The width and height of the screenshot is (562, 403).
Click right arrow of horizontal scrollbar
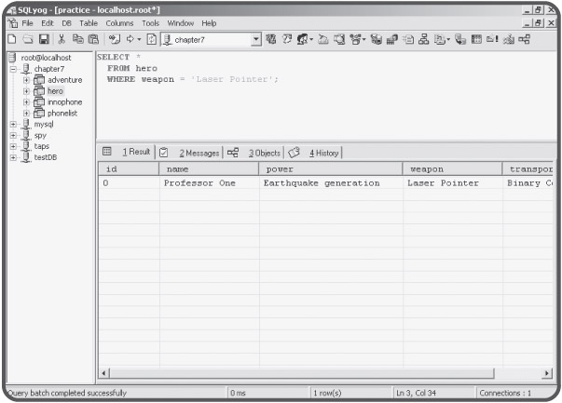coord(549,372)
